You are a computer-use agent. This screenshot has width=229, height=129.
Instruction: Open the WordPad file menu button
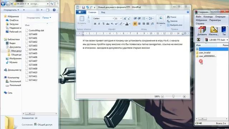point(81,12)
